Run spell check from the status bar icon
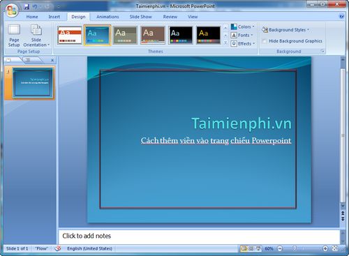 pos(58,248)
